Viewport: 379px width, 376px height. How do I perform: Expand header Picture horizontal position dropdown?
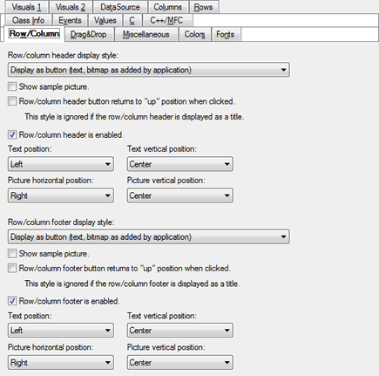pyautogui.click(x=61, y=195)
